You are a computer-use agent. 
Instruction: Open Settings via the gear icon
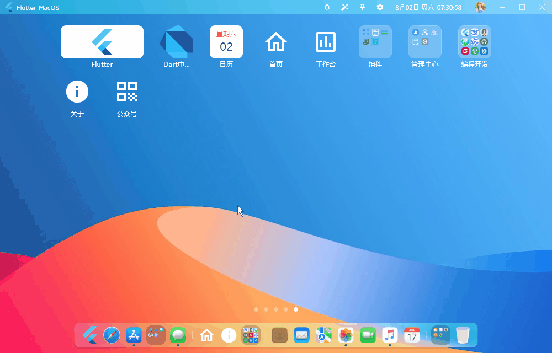click(x=380, y=7)
